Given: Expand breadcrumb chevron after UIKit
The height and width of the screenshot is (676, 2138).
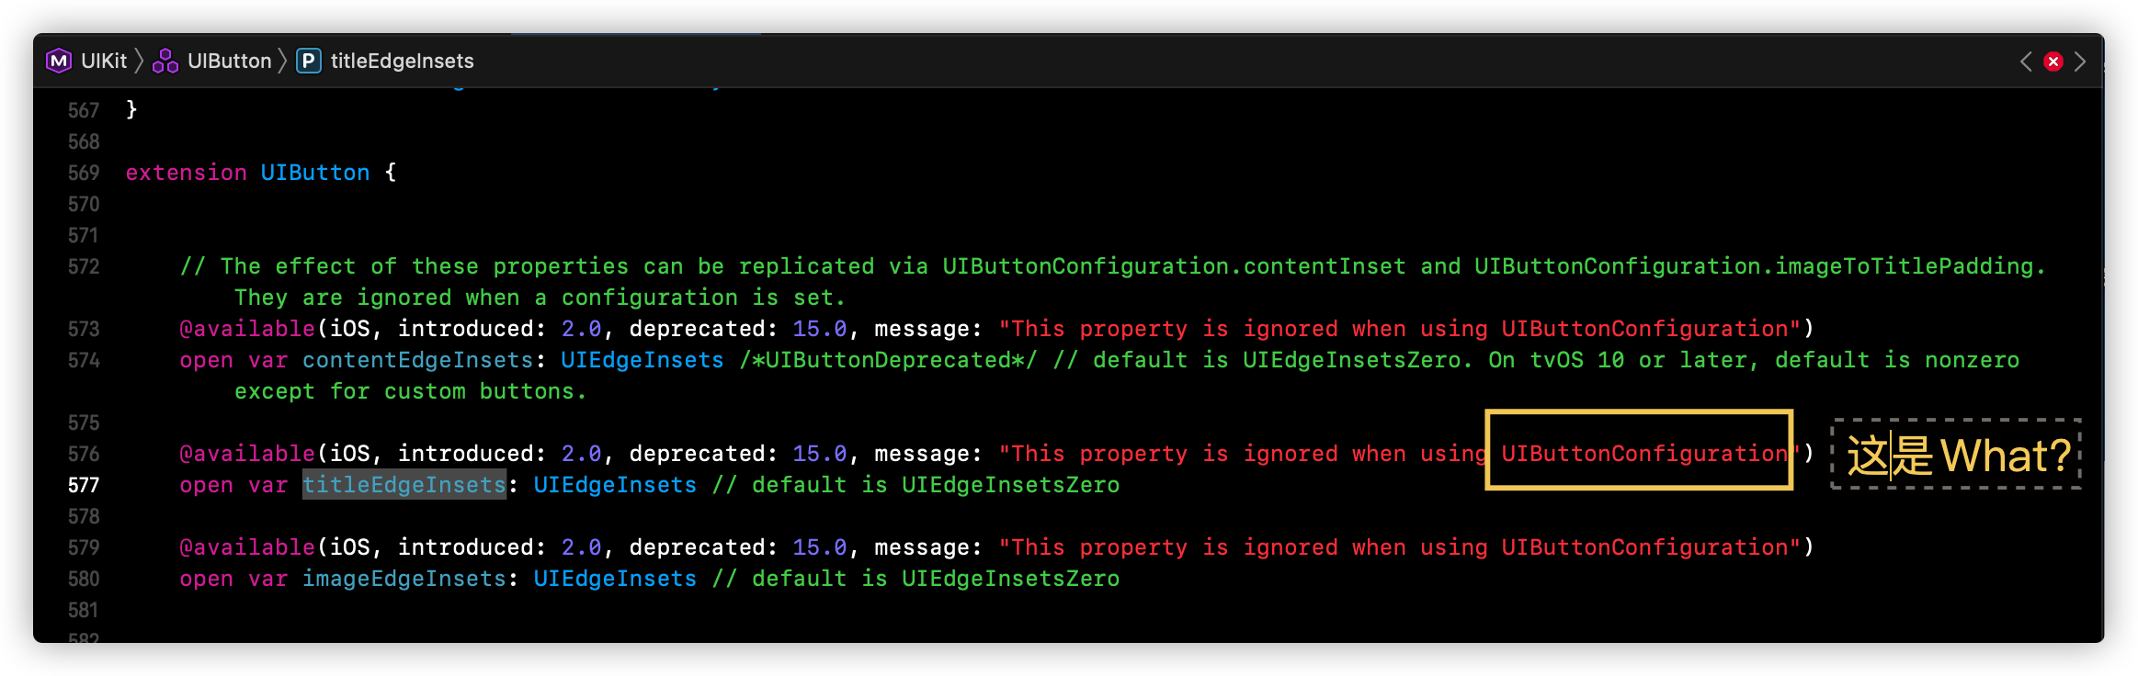Looking at the screenshot, I should 140,61.
